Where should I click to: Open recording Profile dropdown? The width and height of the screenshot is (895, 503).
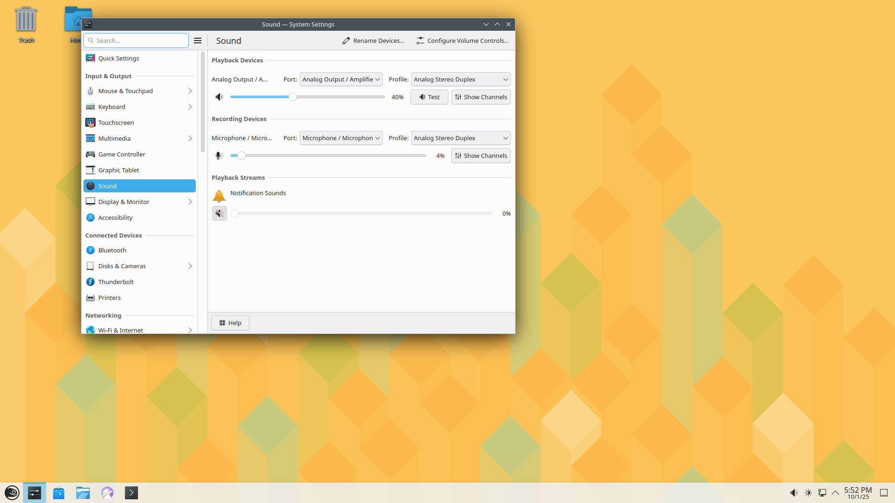tap(461, 138)
